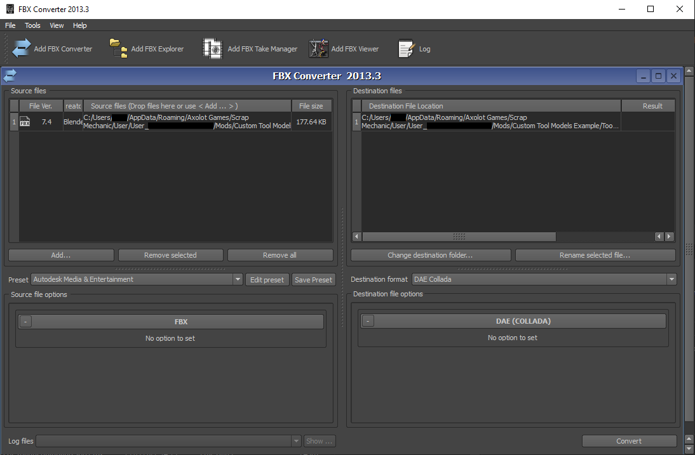Click the FBX file icon in source row
The height and width of the screenshot is (455, 695).
(x=25, y=122)
